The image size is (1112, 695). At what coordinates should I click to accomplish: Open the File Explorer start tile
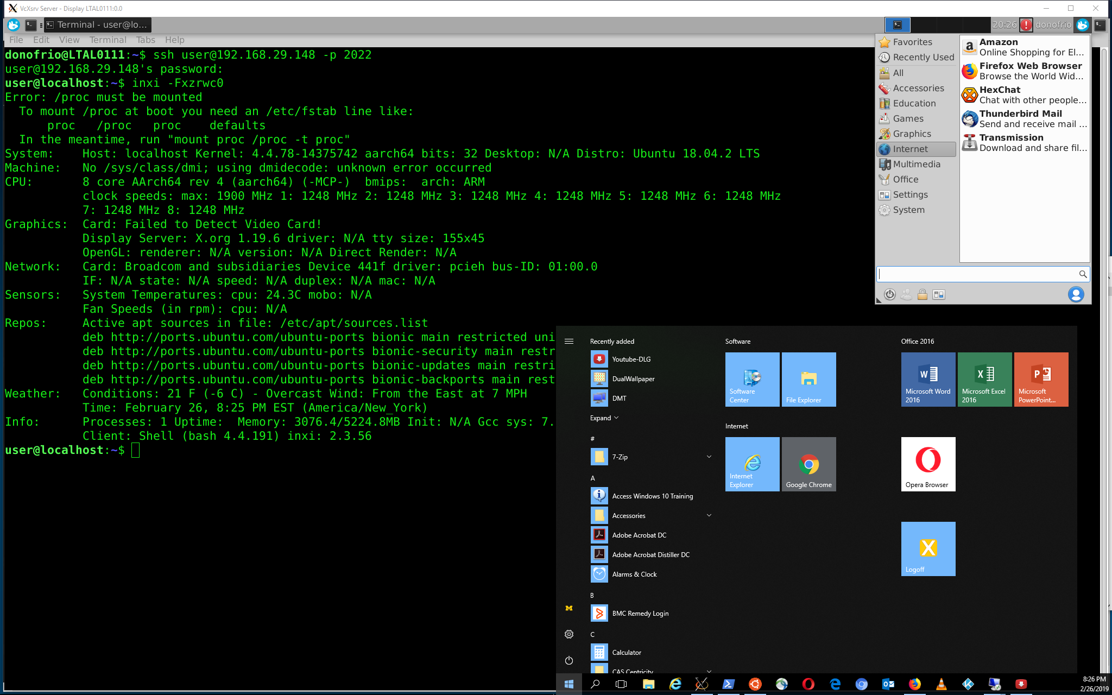(808, 380)
